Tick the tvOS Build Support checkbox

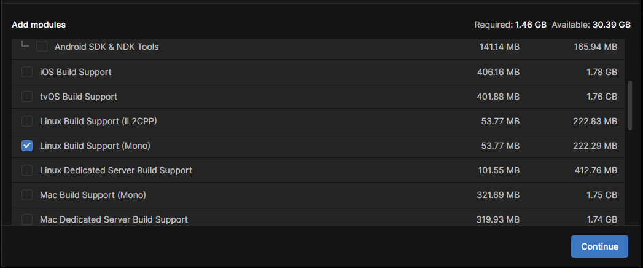pos(27,97)
